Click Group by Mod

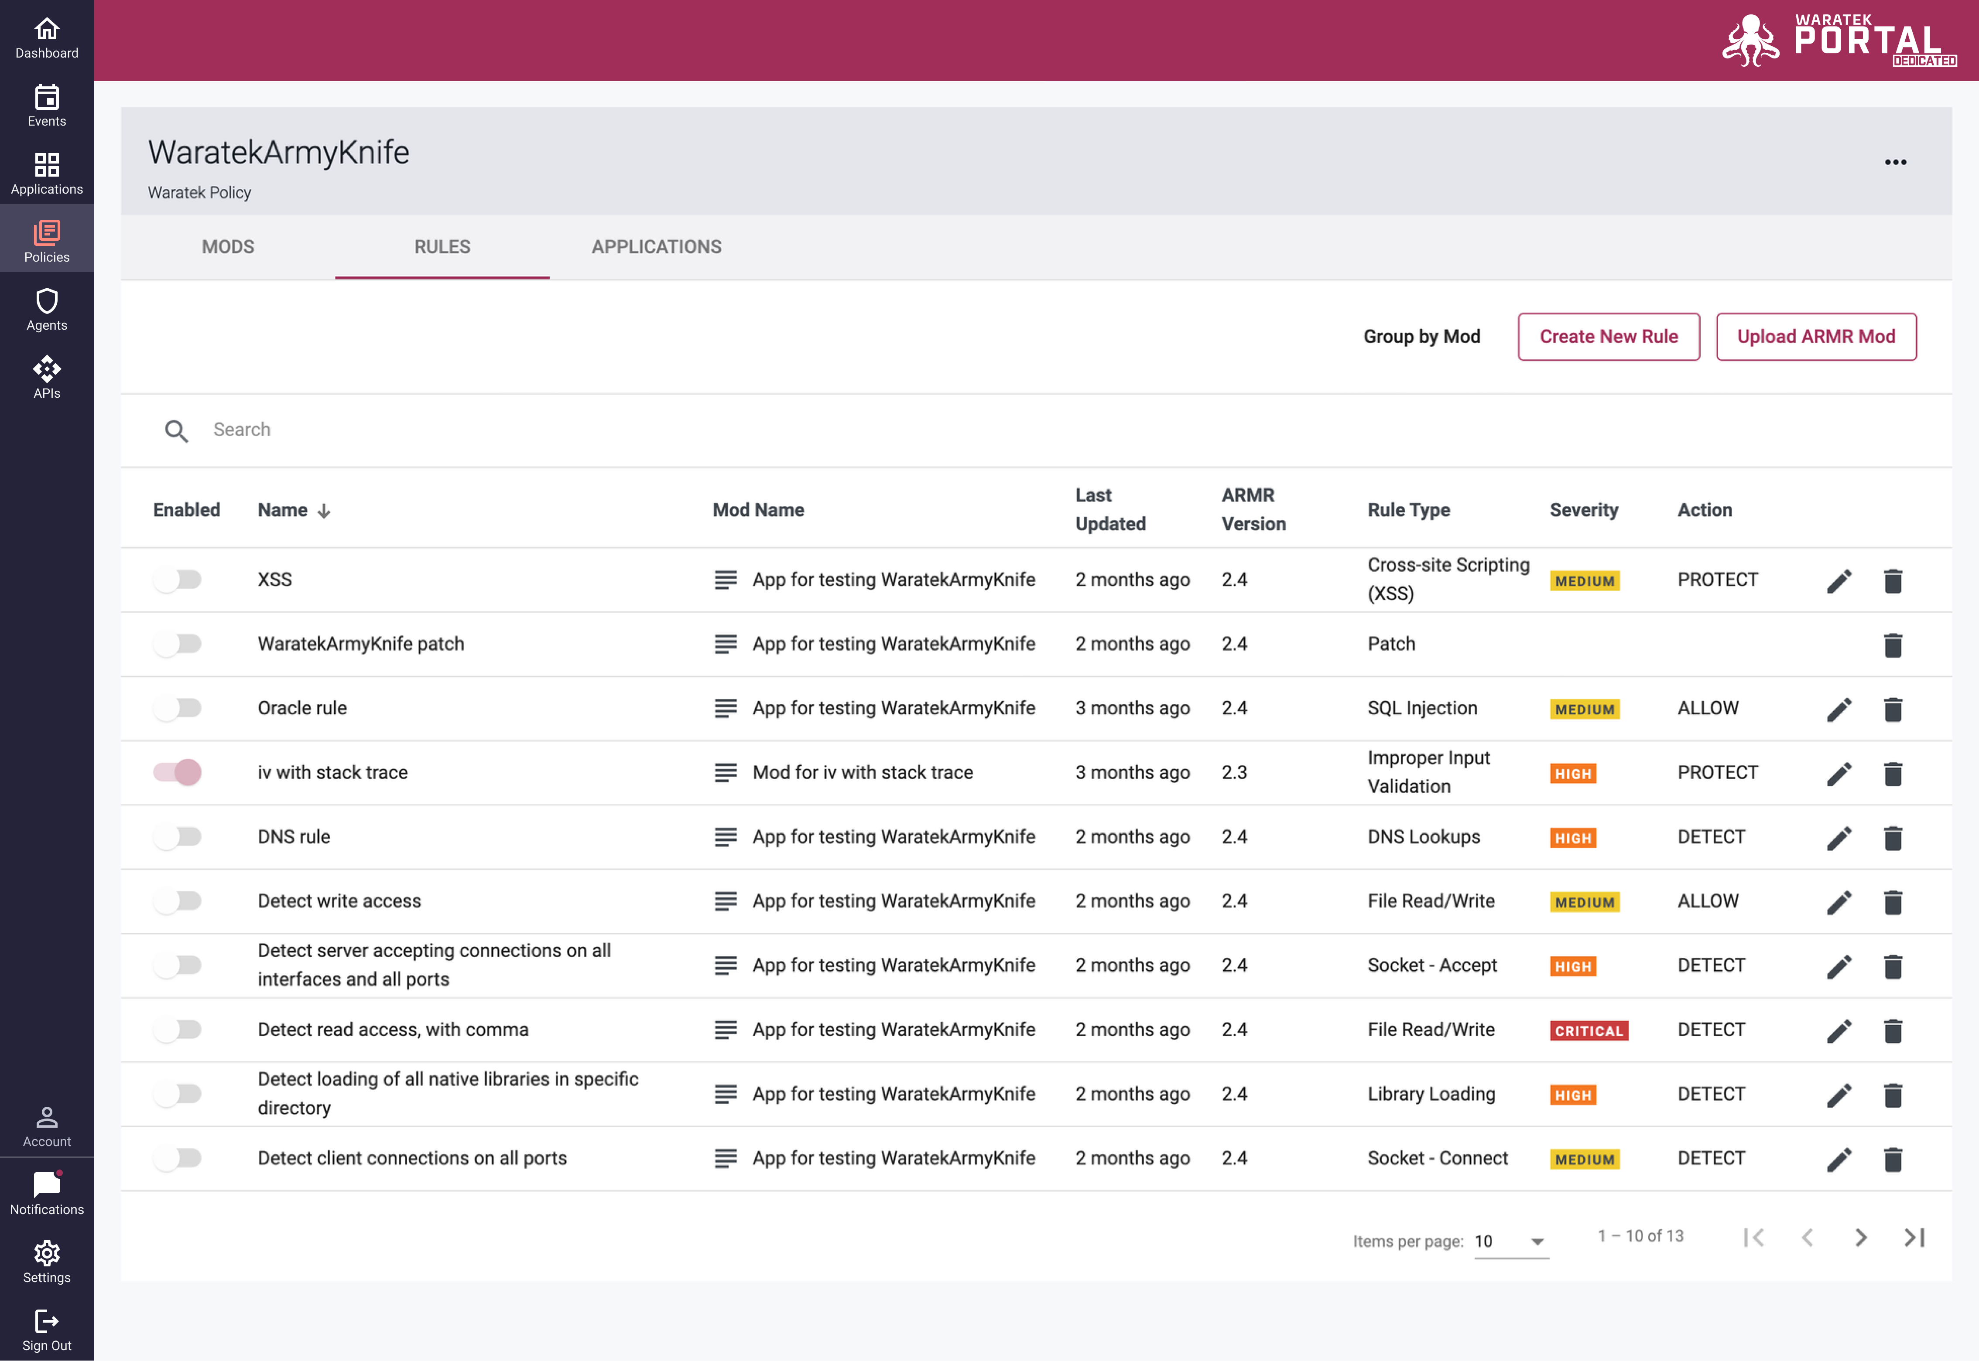1421,337
